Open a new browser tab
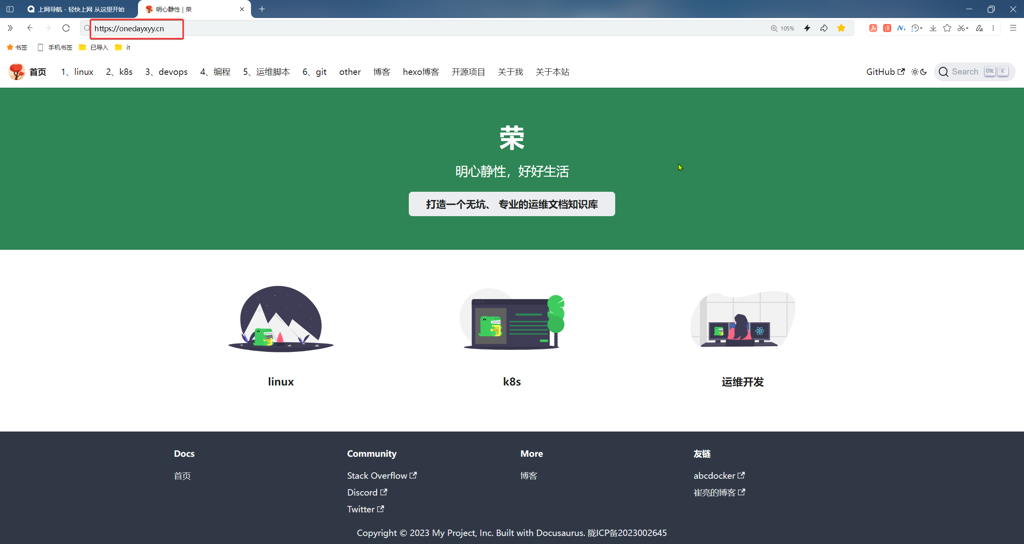 click(x=262, y=9)
